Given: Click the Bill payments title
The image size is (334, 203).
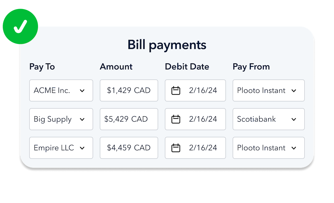Looking at the screenshot, I should pyautogui.click(x=167, y=45).
